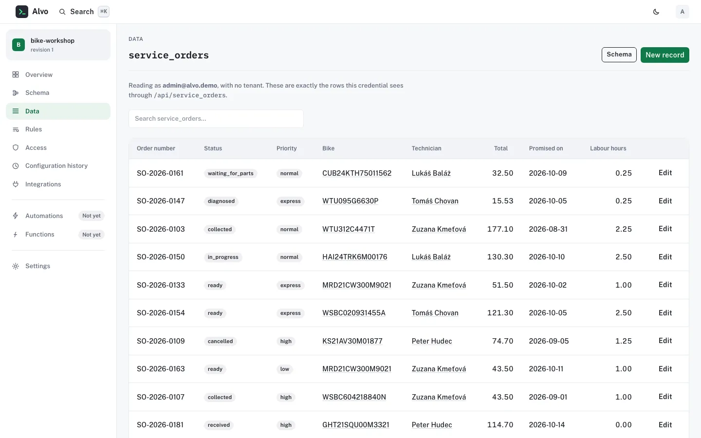Open technician Peter Hudec in SO-2026-0181 row
This screenshot has width=701, height=438.
click(432, 425)
